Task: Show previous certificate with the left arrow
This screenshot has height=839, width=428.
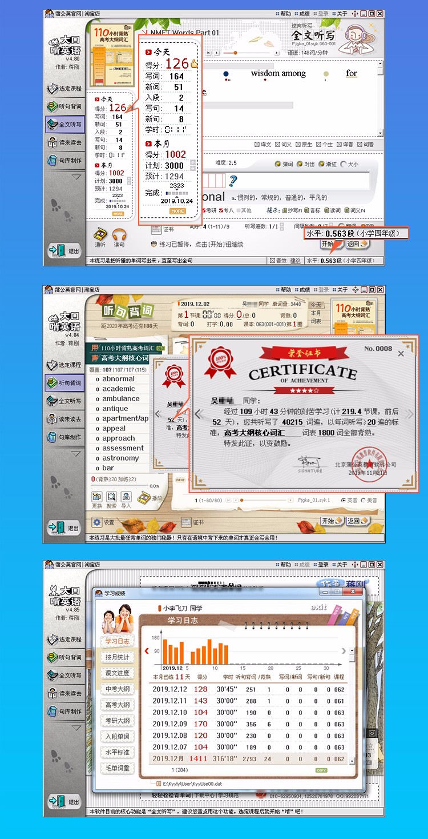Action: pos(199,414)
